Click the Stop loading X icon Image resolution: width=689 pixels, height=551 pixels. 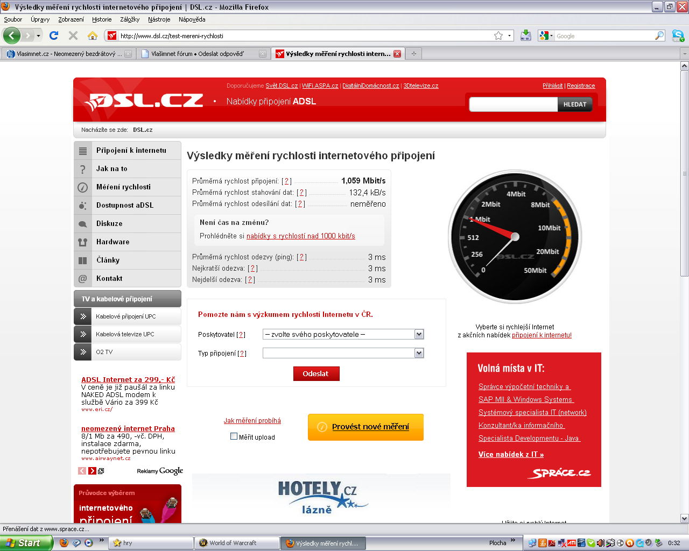tap(73, 36)
